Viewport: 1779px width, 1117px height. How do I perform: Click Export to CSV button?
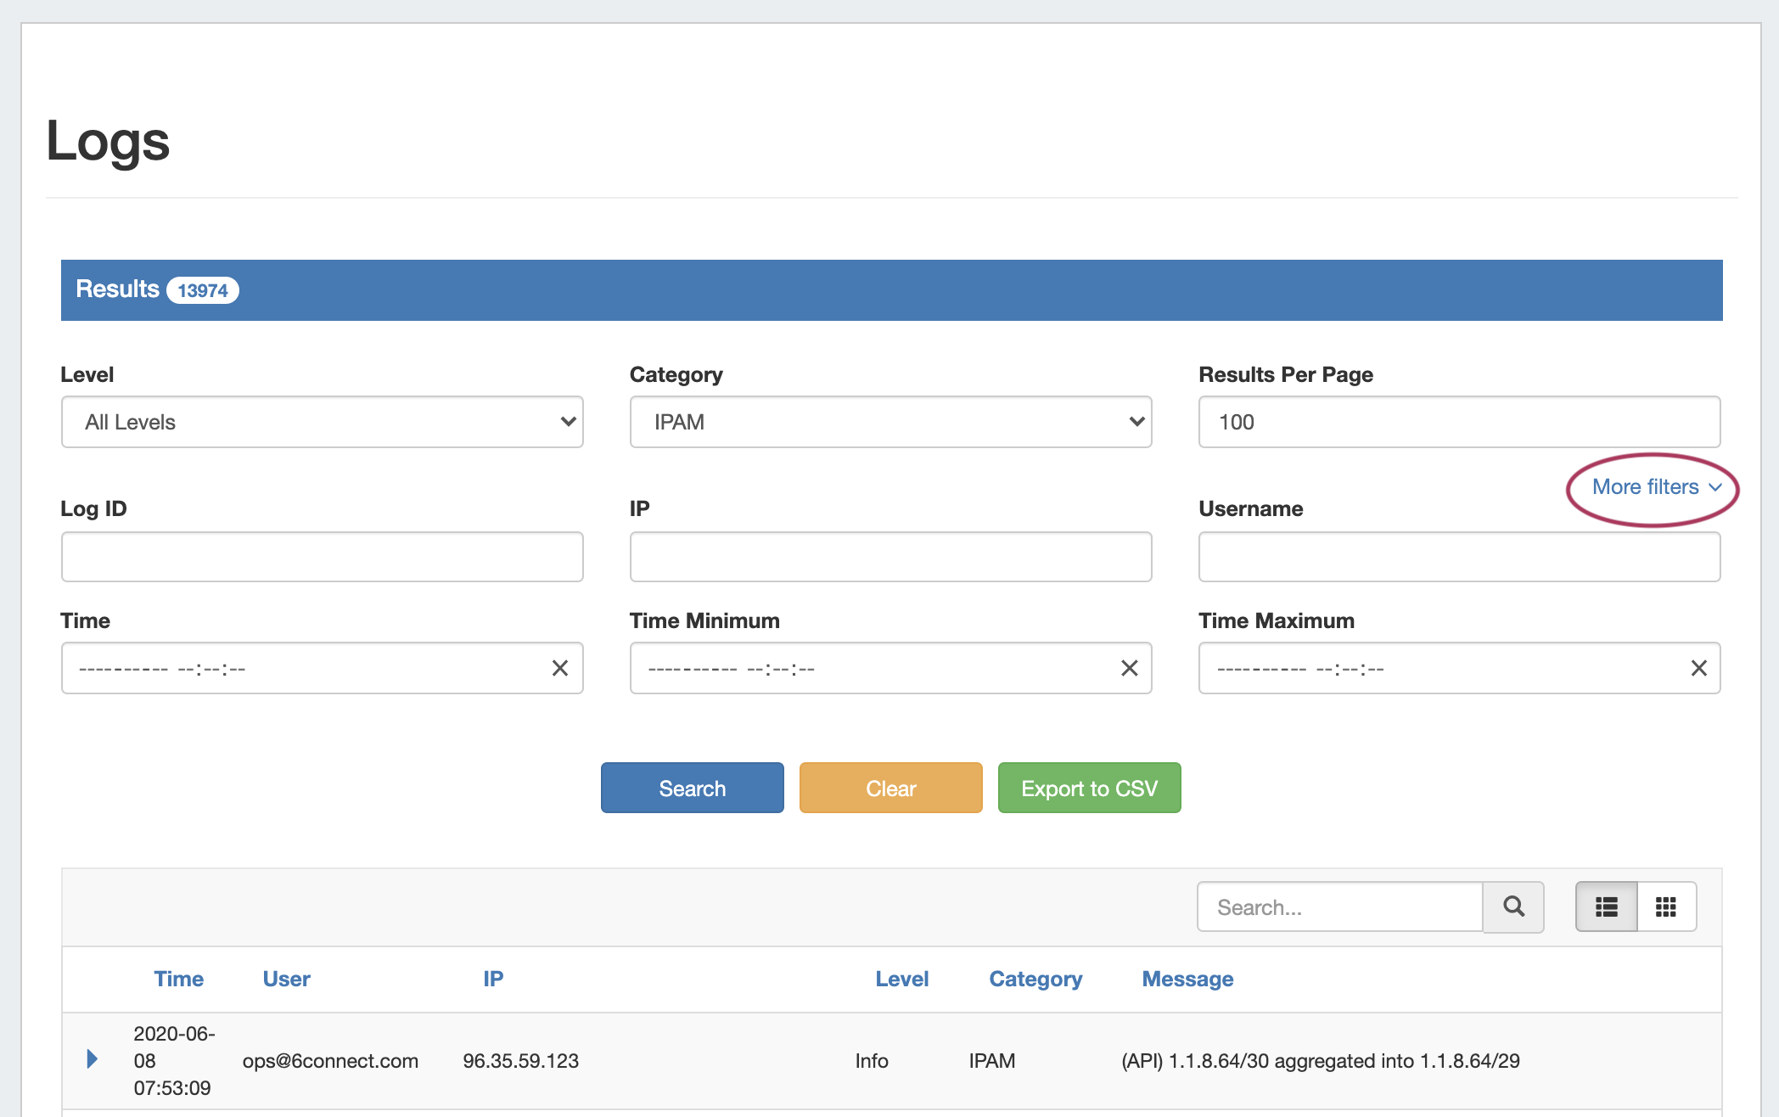point(1089,789)
